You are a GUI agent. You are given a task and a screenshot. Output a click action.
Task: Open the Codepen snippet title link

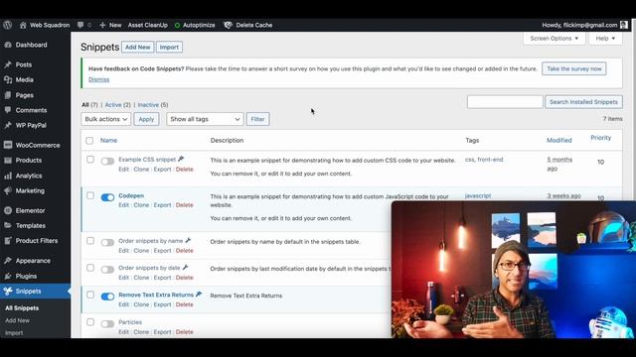131,195
